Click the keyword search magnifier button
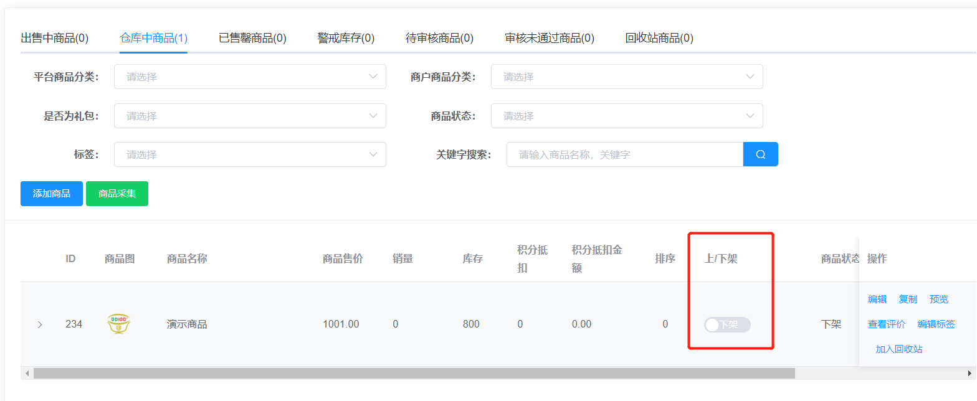 pos(760,154)
